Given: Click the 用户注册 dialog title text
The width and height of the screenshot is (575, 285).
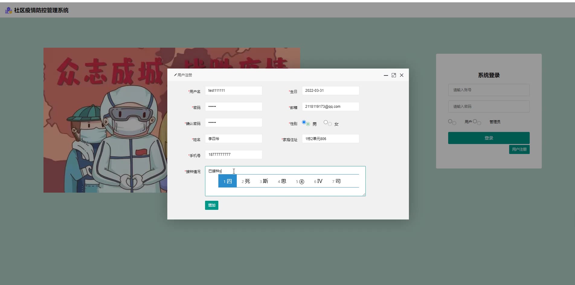Looking at the screenshot, I should [x=185, y=75].
